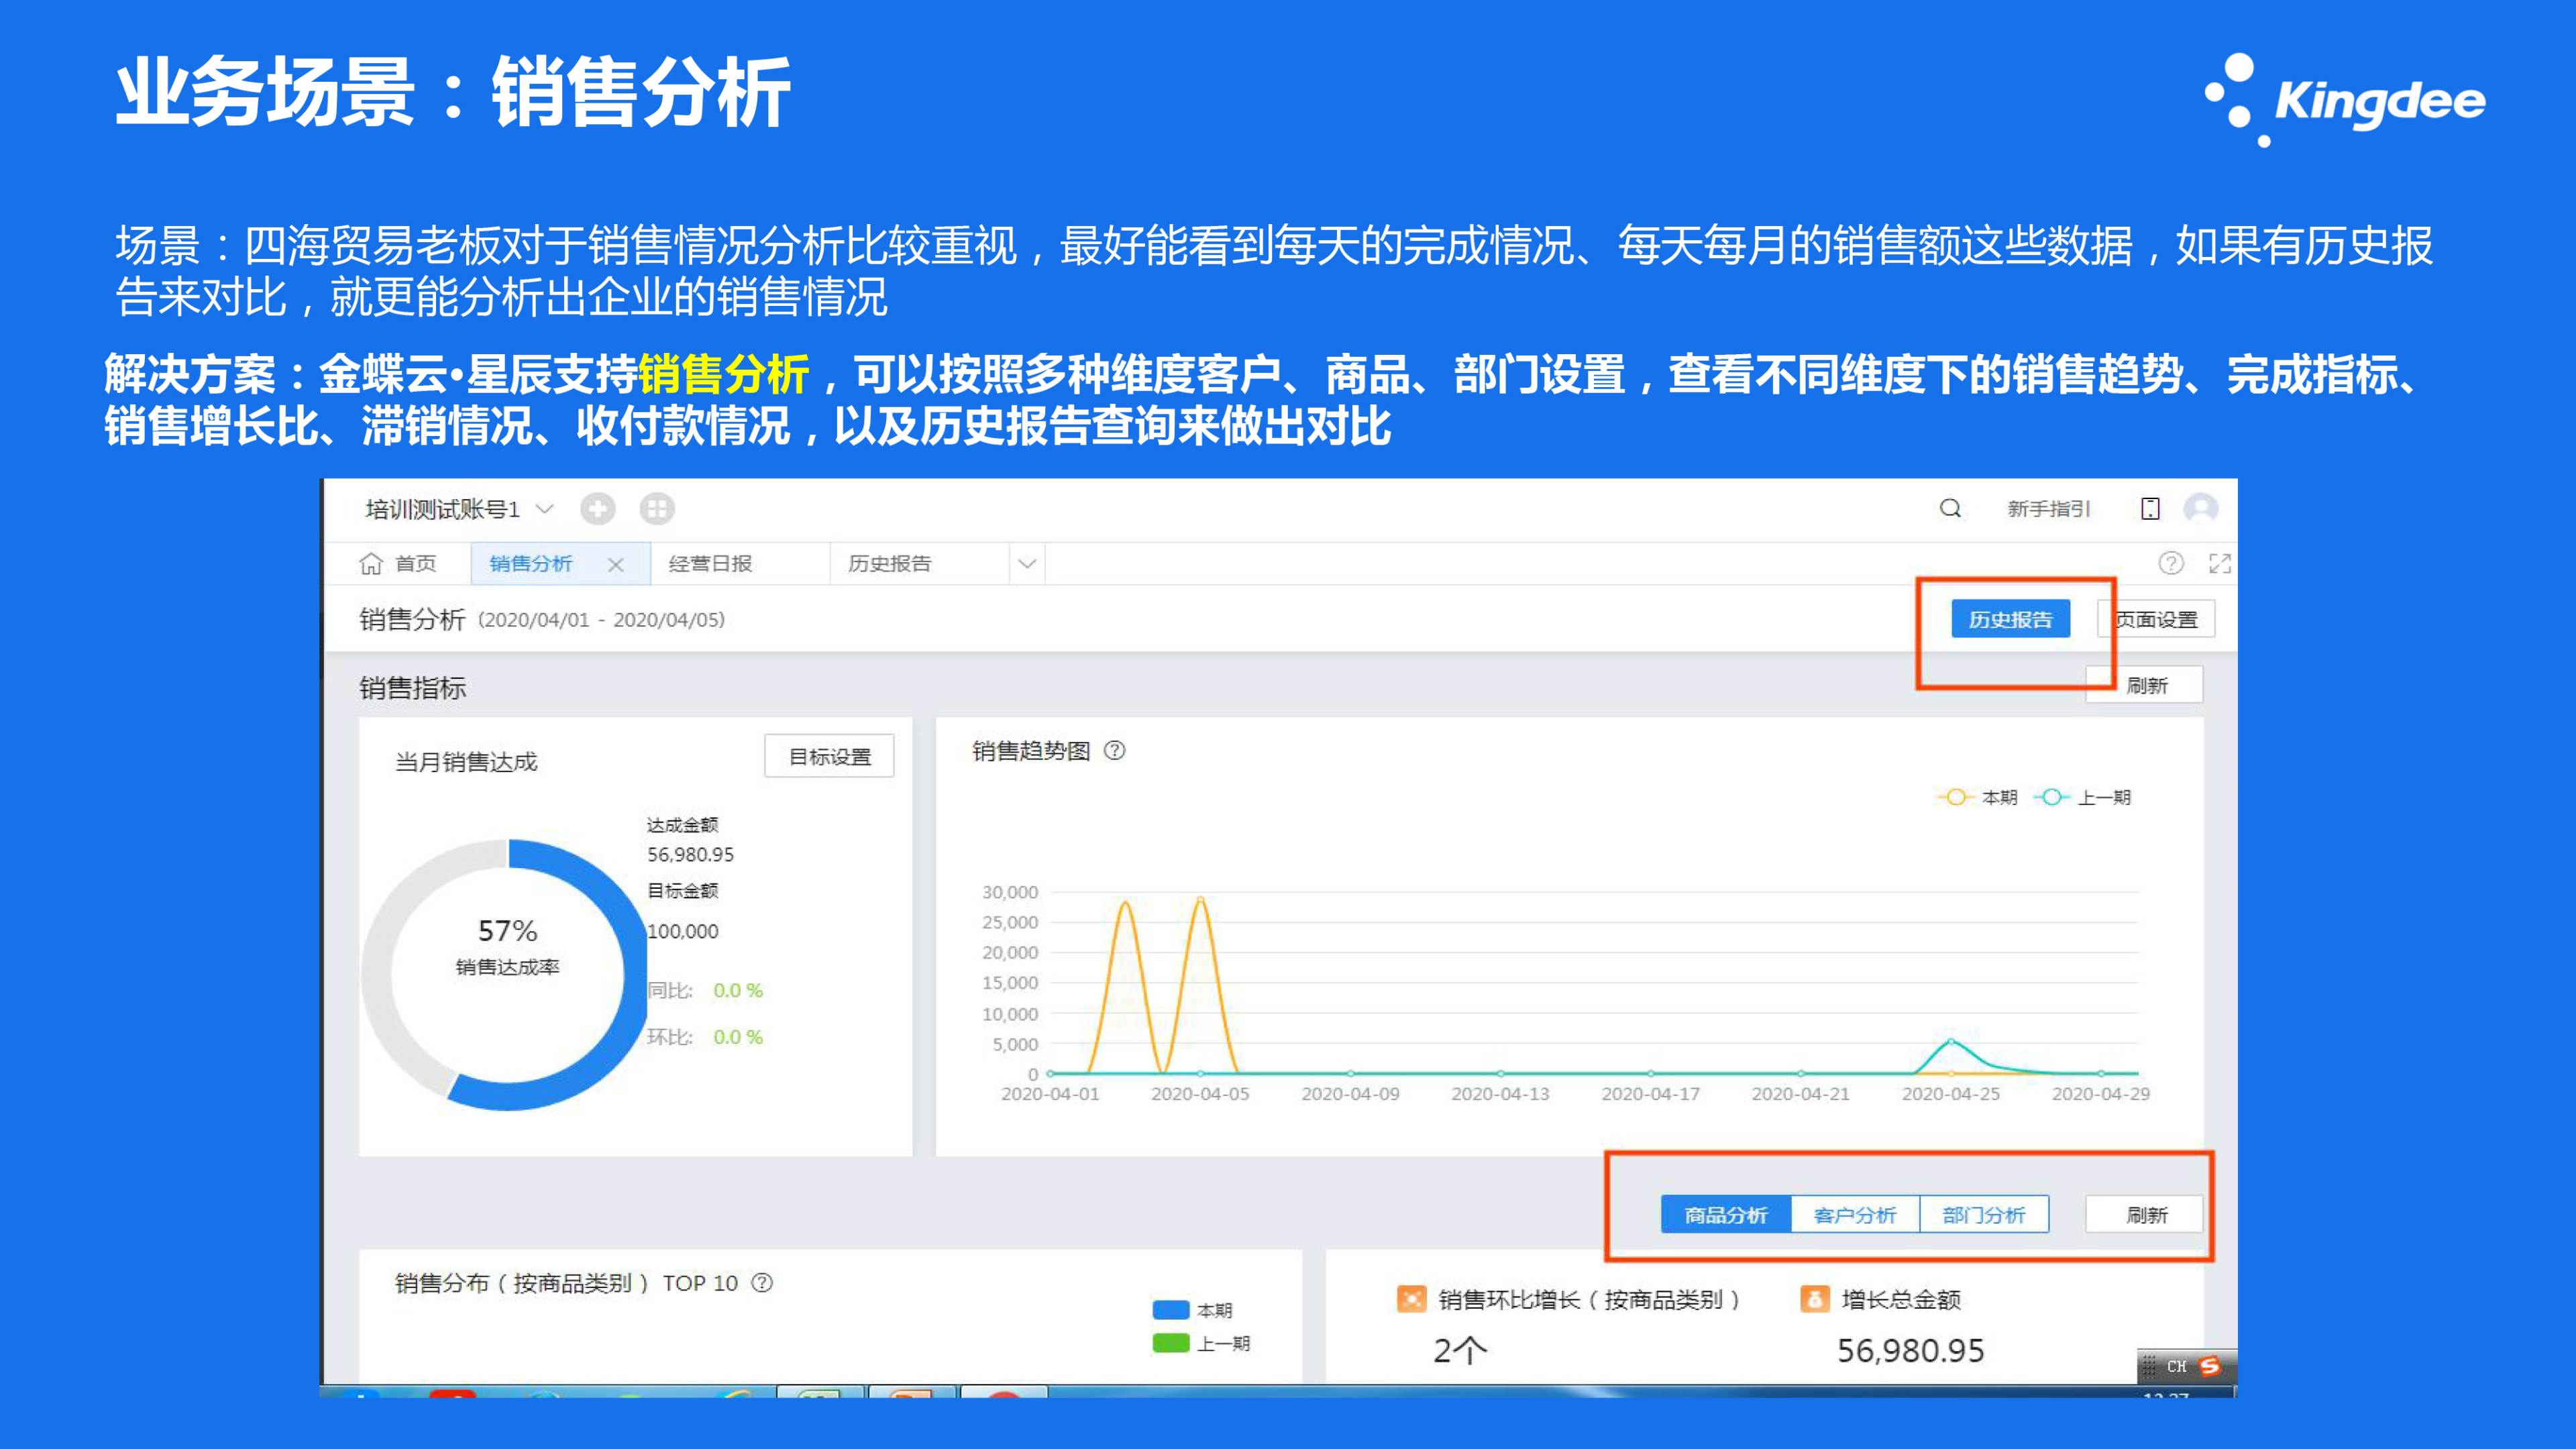This screenshot has width=2576, height=1449.
Task: Toggle the fullscreen expand icon
Action: click(x=2219, y=563)
